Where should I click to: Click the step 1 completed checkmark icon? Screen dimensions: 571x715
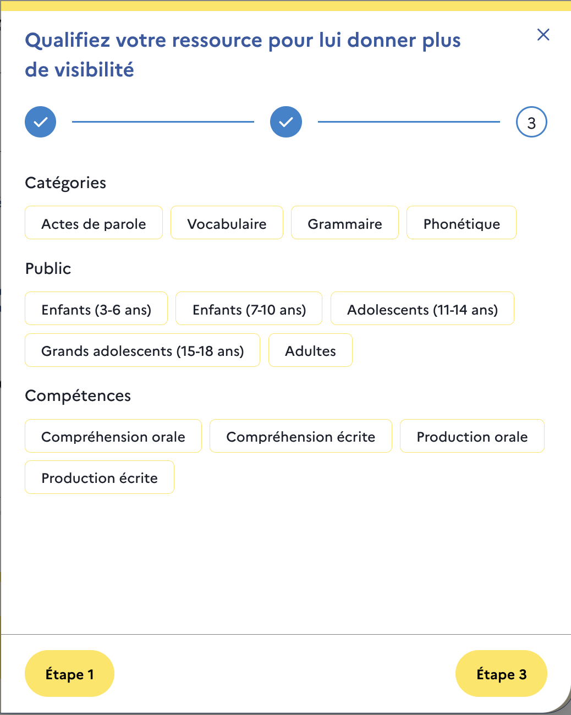pyautogui.click(x=40, y=122)
